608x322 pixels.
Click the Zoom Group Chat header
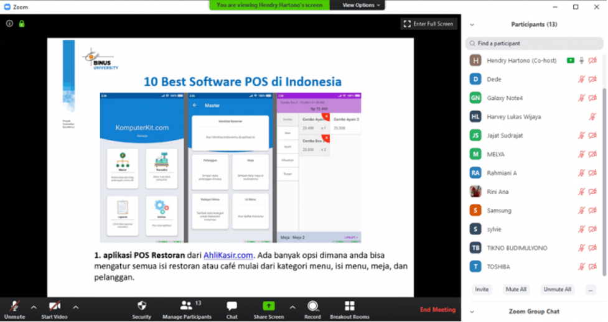tap(534, 311)
